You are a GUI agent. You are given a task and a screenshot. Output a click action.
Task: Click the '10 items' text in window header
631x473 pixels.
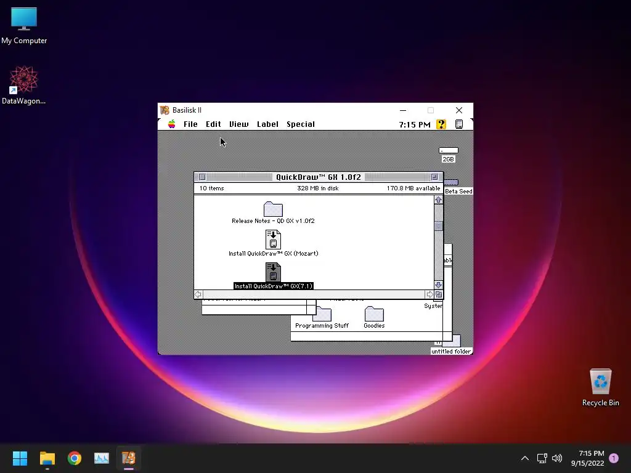coord(212,188)
